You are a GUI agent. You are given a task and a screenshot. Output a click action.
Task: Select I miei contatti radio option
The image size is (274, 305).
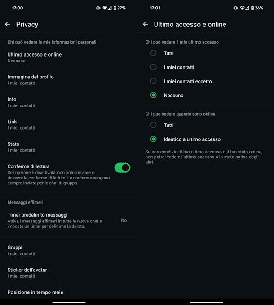tap(154, 67)
